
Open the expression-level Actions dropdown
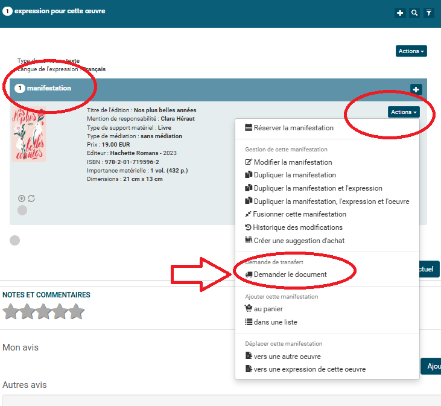[x=411, y=51]
